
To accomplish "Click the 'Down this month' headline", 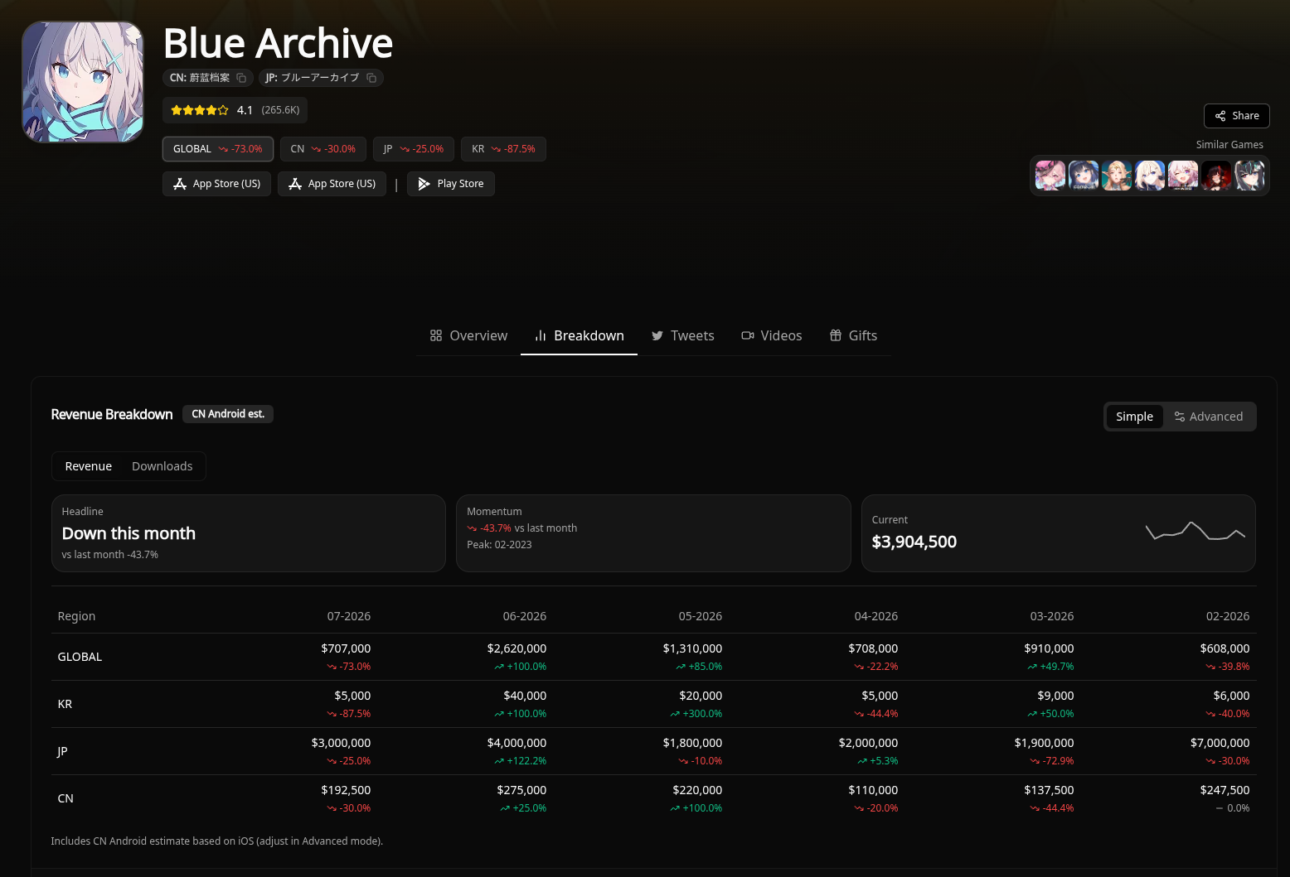I will [129, 533].
